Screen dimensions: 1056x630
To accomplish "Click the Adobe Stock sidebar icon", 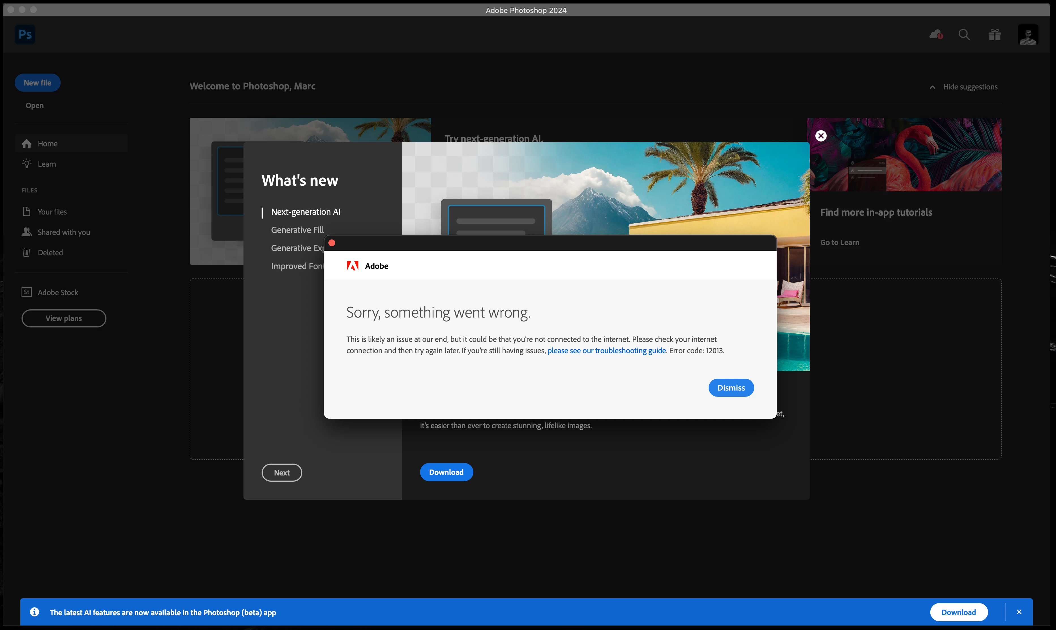I will [26, 292].
